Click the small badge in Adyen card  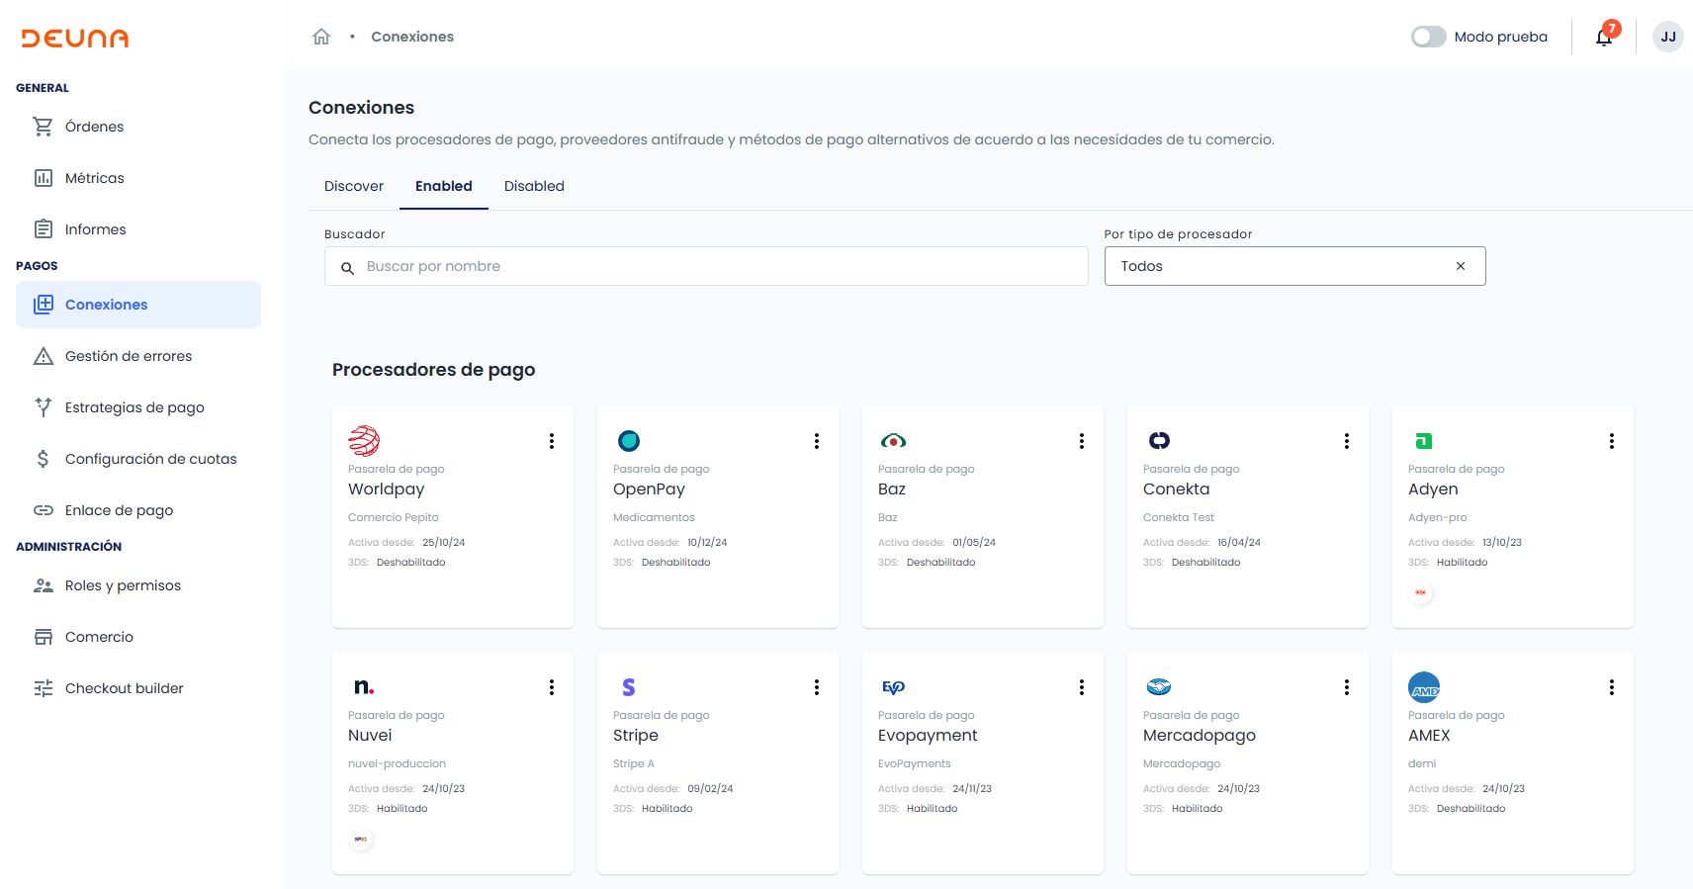tap(1421, 592)
